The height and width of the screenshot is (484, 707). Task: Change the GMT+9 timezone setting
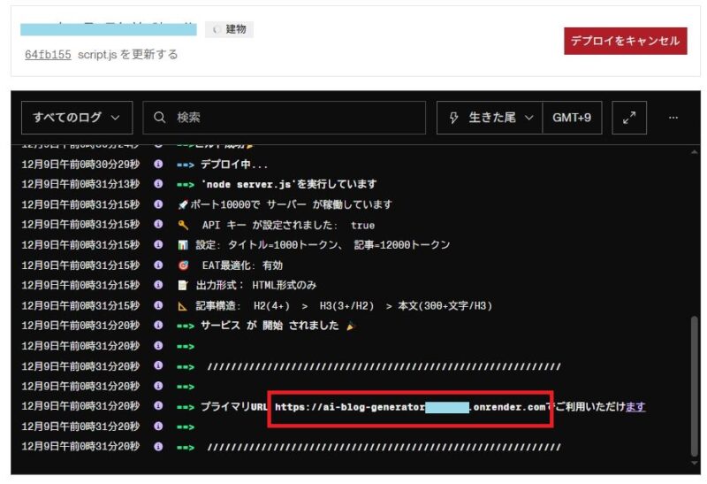[572, 118]
